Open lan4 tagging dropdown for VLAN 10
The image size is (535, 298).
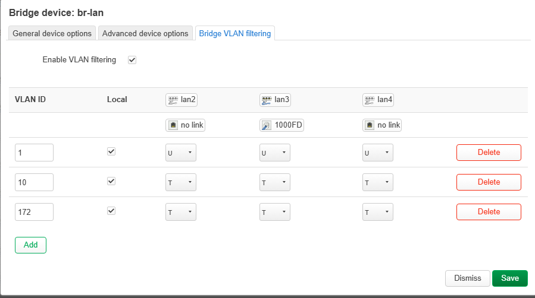click(x=378, y=182)
